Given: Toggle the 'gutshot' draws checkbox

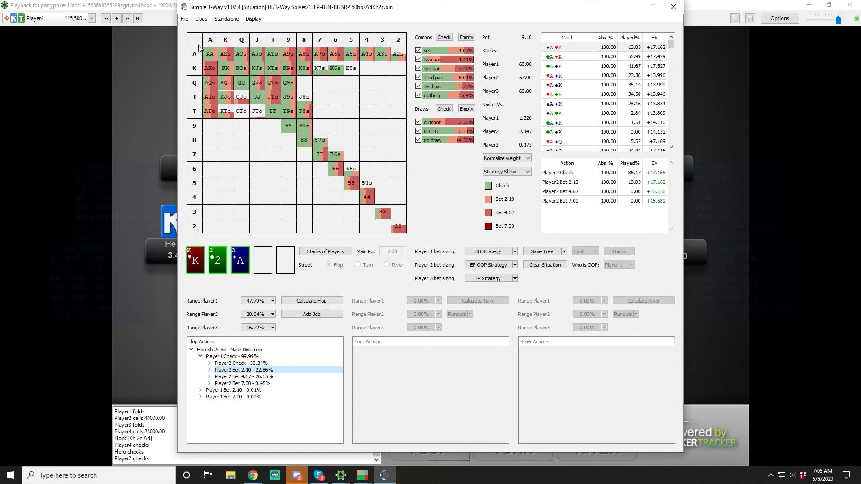Looking at the screenshot, I should point(418,122).
